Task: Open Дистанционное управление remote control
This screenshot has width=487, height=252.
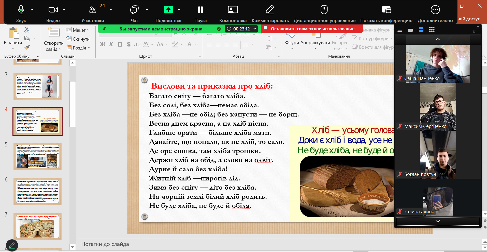Action: coord(324,10)
